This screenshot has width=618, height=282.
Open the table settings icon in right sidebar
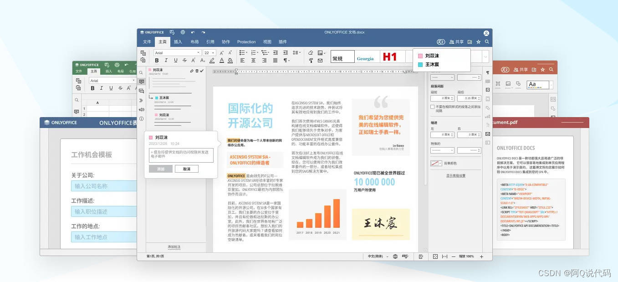coord(488,81)
